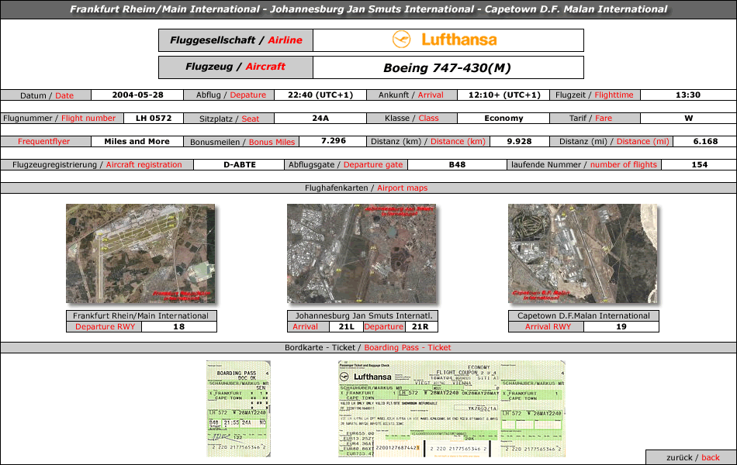
Task: Click the Johannesburg Jan Smuts Internatl. caption
Action: point(363,315)
